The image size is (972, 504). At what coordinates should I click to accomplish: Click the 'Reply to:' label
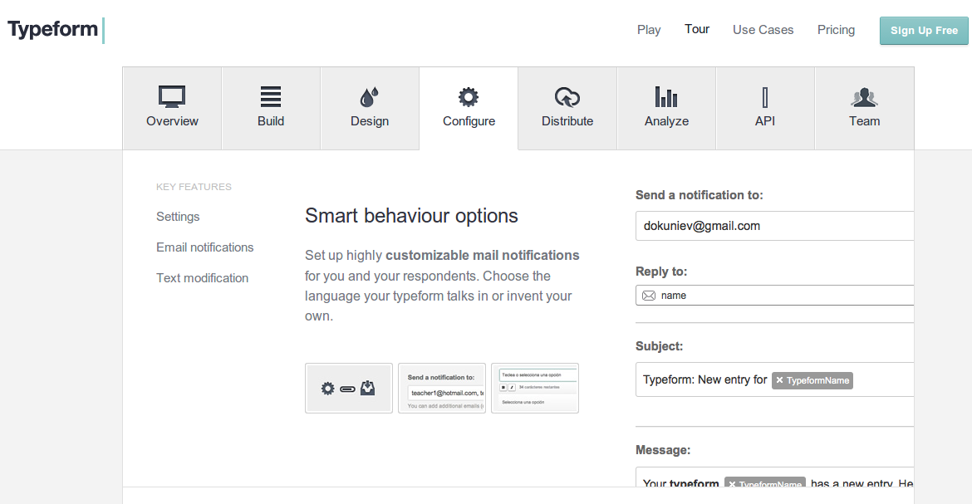tap(661, 272)
